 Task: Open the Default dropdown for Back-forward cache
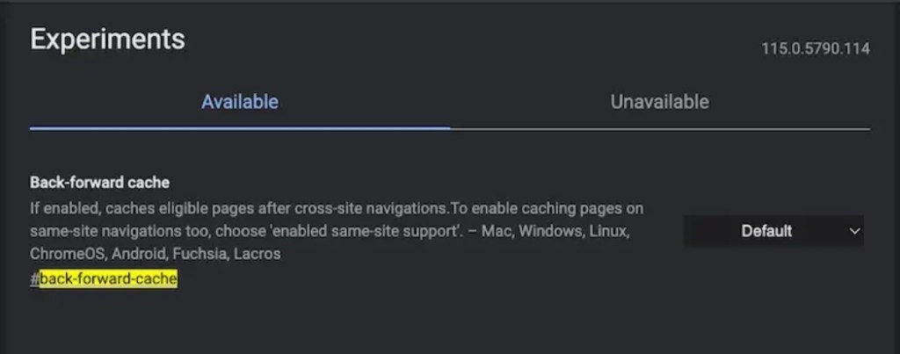tap(773, 231)
